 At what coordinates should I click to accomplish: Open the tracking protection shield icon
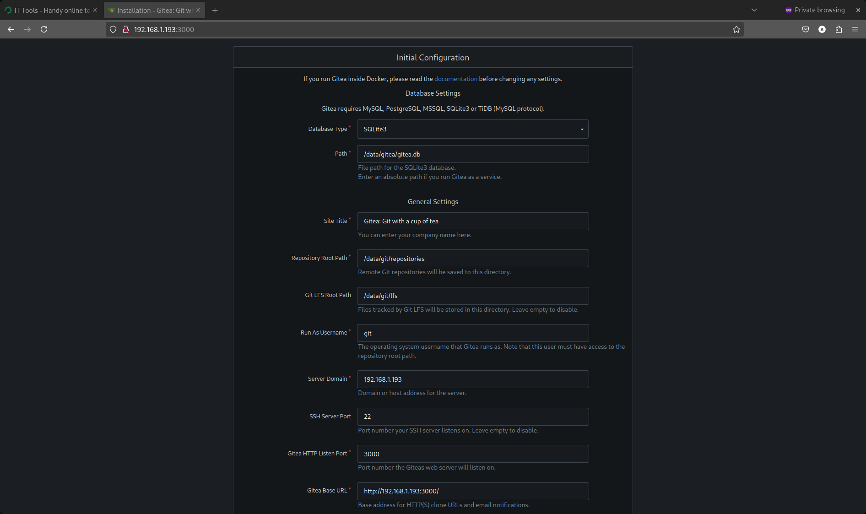pos(113,29)
